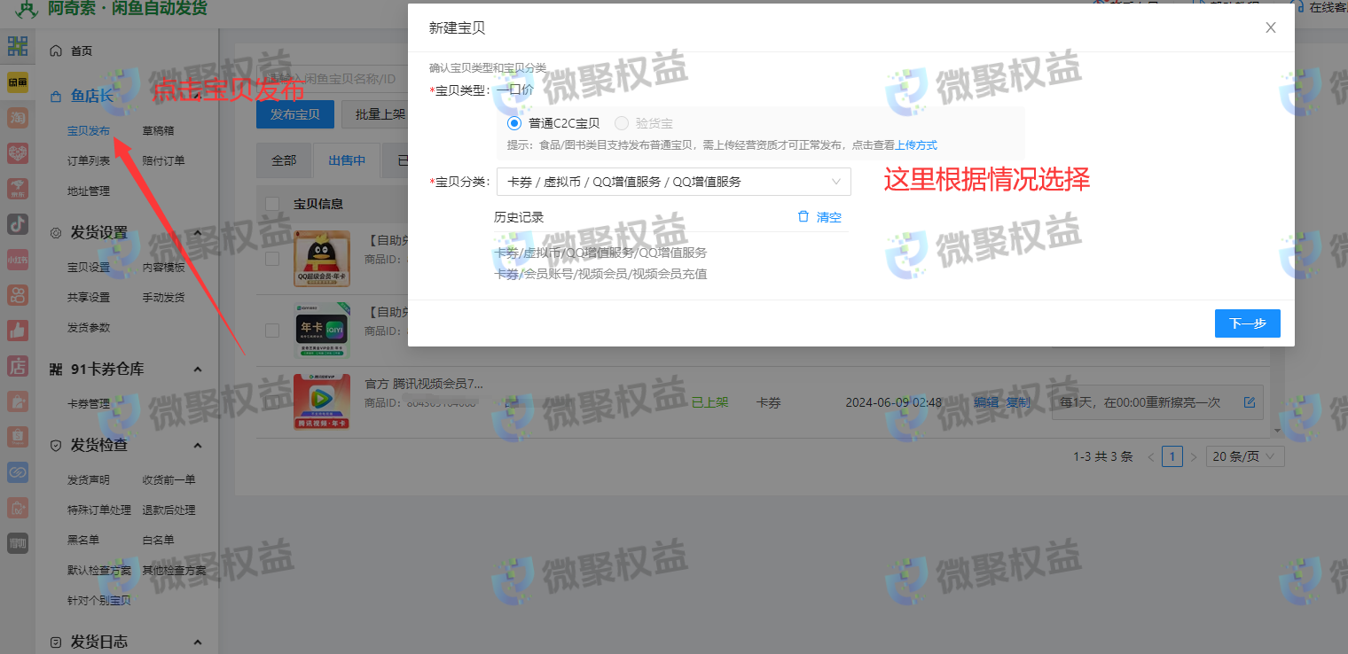Click the 发货检查 shield icon
Image resolution: width=1348 pixels, height=654 pixels.
56,446
